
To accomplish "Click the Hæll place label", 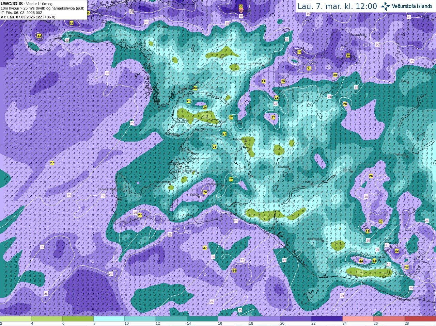I will [308, 182].
